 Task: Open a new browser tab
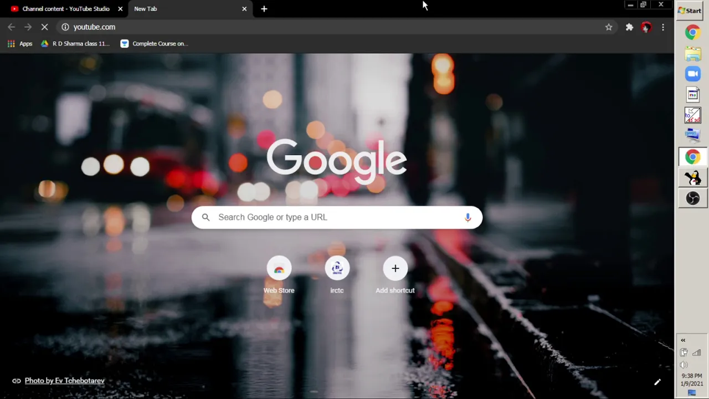(264, 9)
